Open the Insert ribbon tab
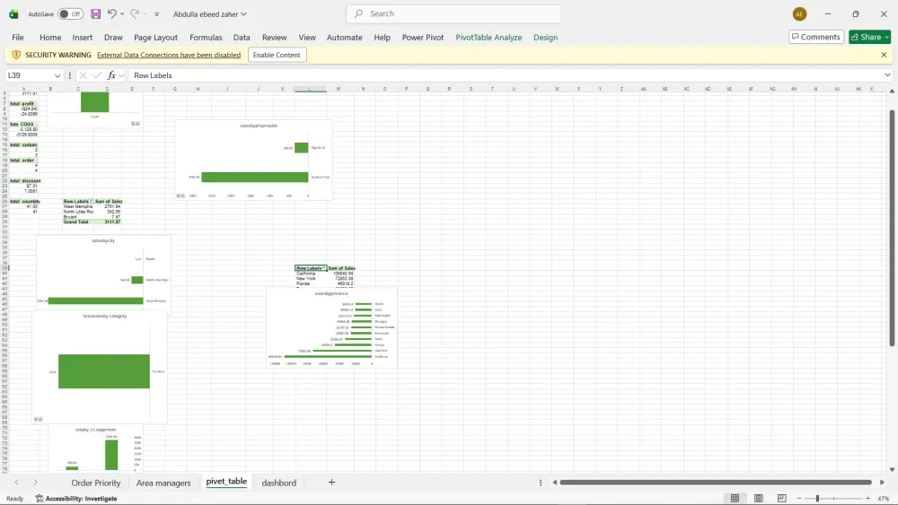This screenshot has width=898, height=505. (82, 37)
